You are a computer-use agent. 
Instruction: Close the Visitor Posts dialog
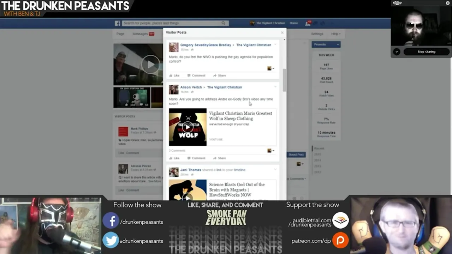[282, 32]
